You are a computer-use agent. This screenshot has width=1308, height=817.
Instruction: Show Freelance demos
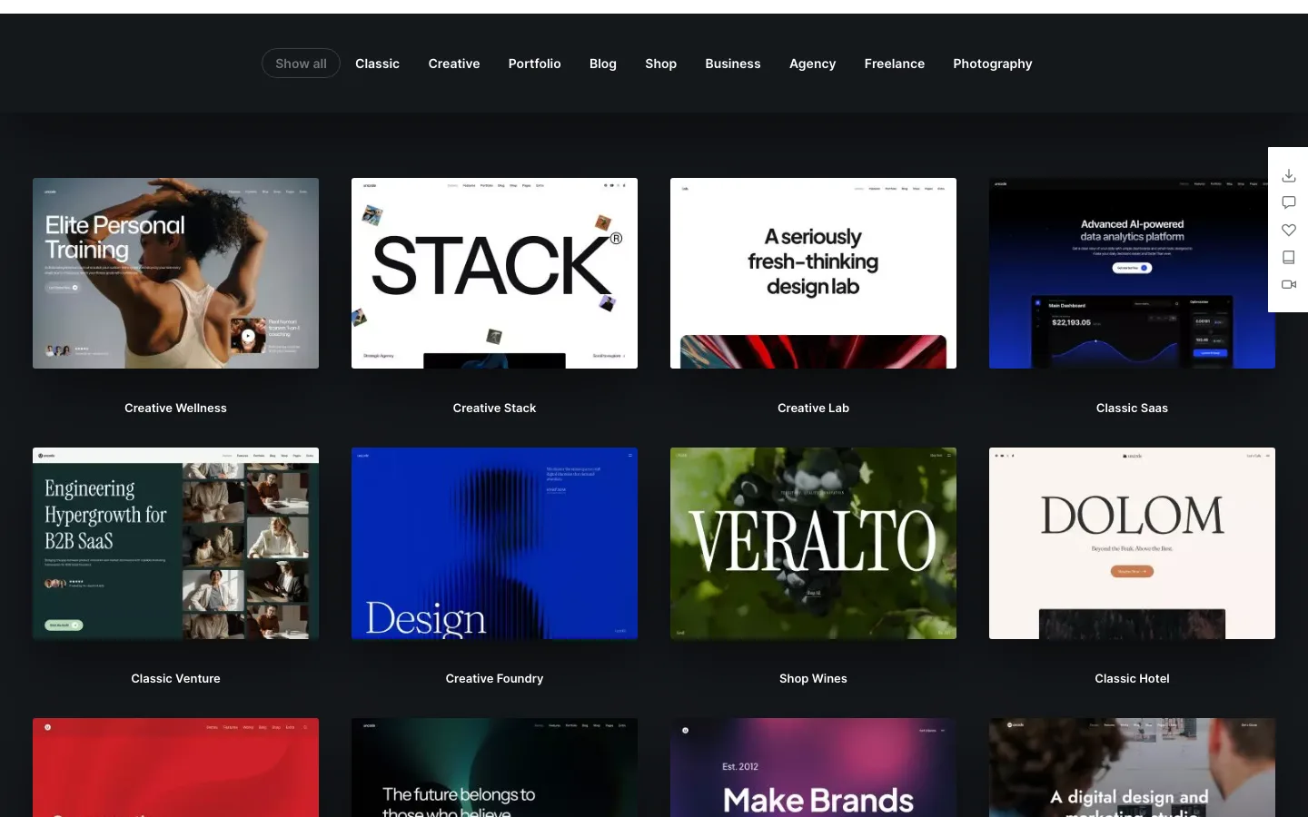(895, 64)
